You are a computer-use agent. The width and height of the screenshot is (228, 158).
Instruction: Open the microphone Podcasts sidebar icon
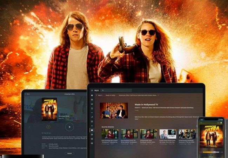pos(92,126)
